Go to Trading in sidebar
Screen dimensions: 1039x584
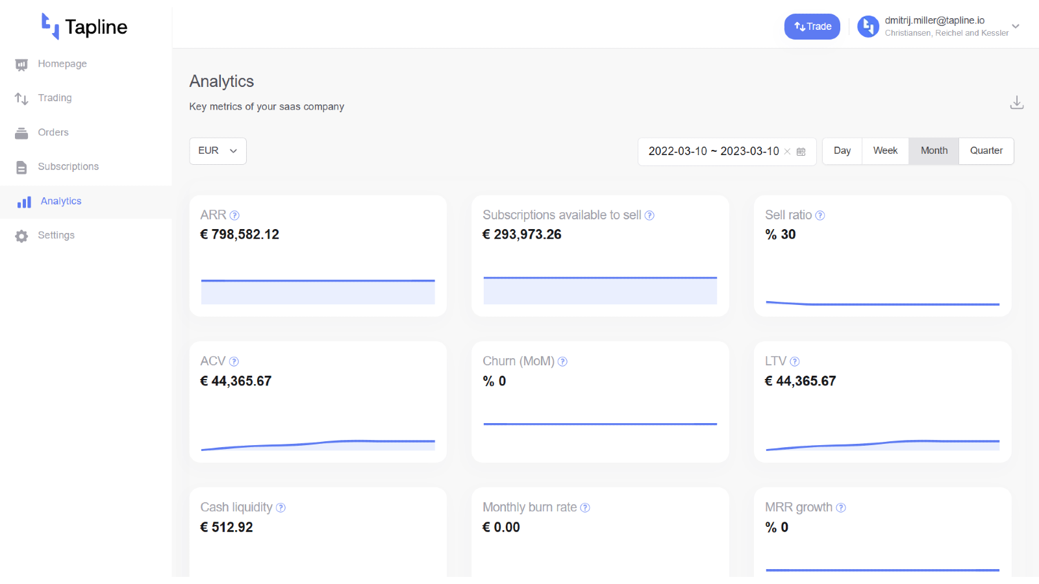pos(55,98)
